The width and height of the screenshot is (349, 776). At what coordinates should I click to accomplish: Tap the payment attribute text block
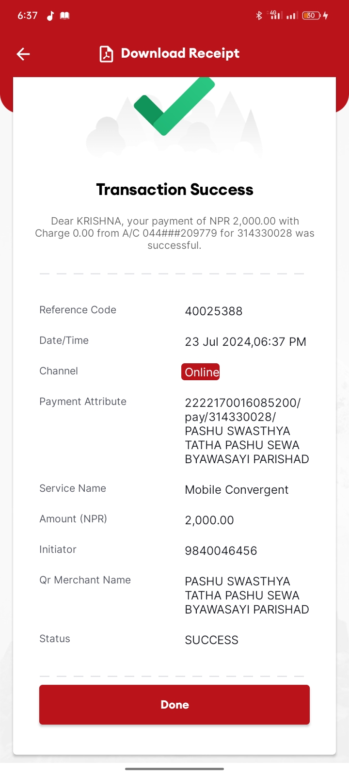coord(247,431)
